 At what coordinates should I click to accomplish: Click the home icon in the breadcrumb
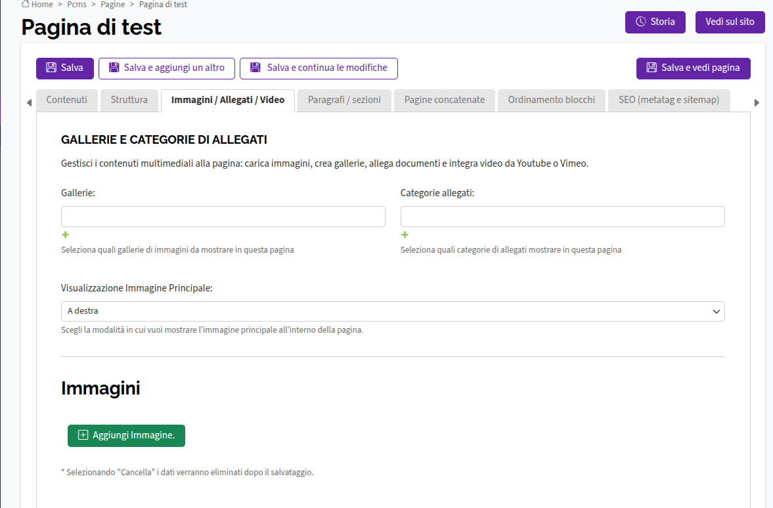(x=26, y=4)
